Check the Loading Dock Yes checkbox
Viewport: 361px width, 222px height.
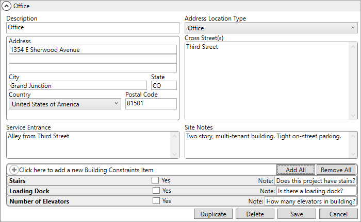tap(156, 190)
